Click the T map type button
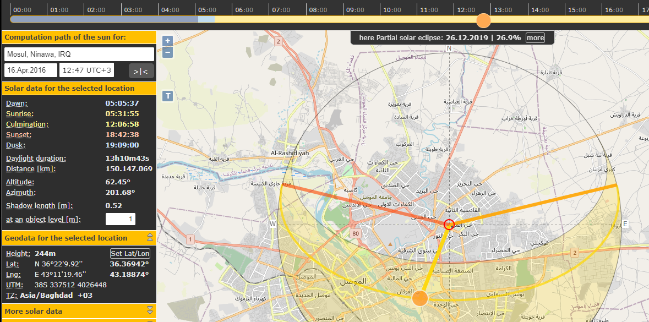Screen dimensions: 649x322 (x=168, y=96)
